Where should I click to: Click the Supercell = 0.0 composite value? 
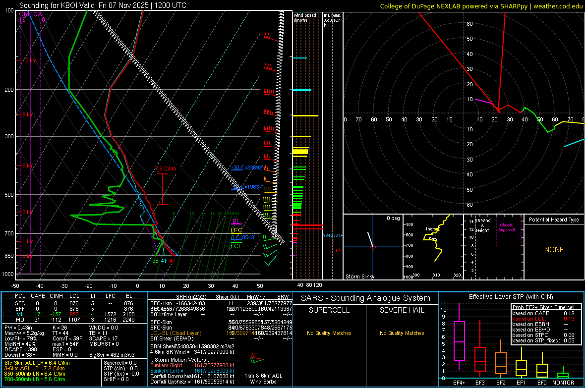120,363
